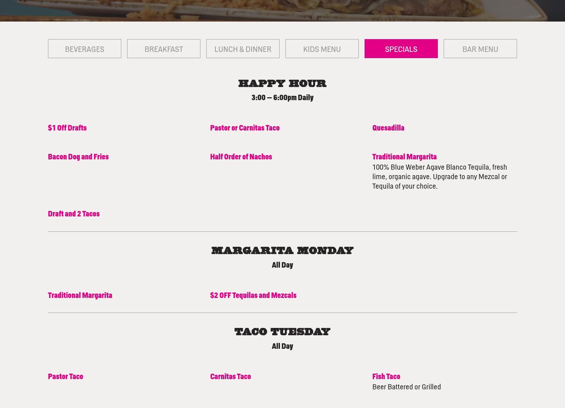Click All Day under Margarita Monday
Screen dimensions: 565x408
coord(282,265)
